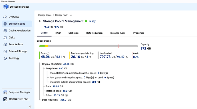Click the info icon beside Data
The width and height of the screenshot is (197, 109).
point(48,53)
